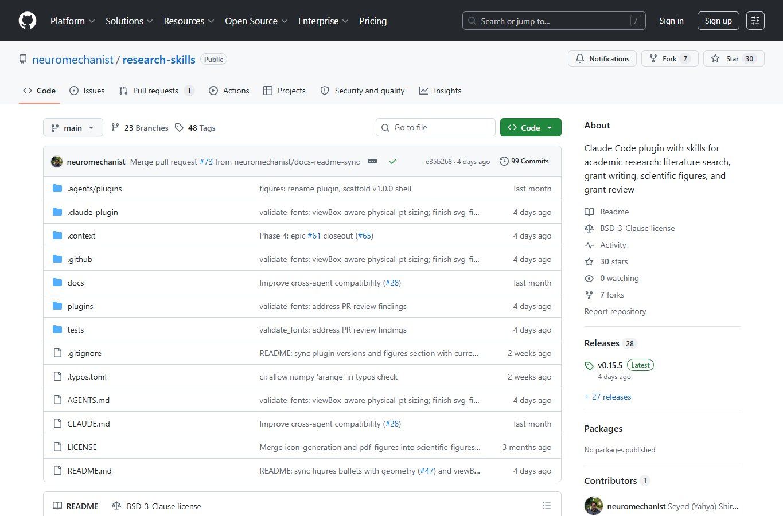Open the neuromechanist owner link

[73, 60]
